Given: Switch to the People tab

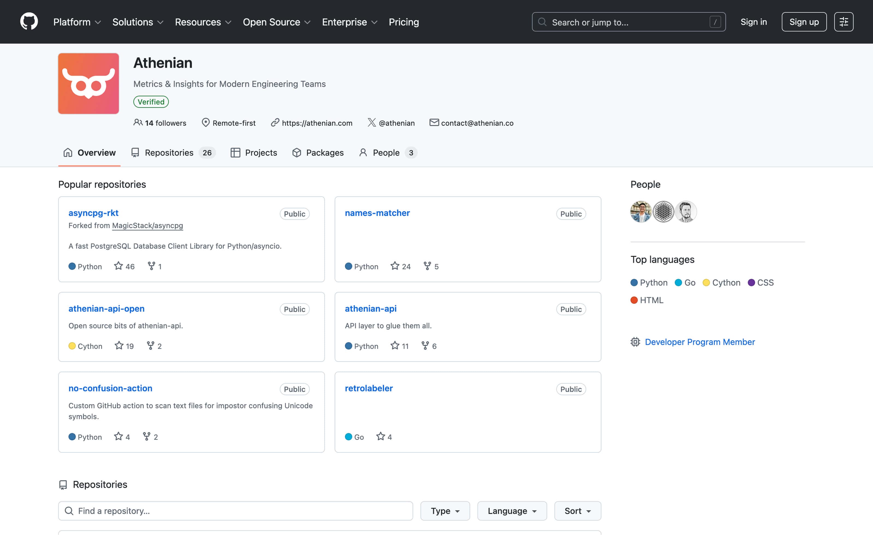Looking at the screenshot, I should [x=388, y=153].
